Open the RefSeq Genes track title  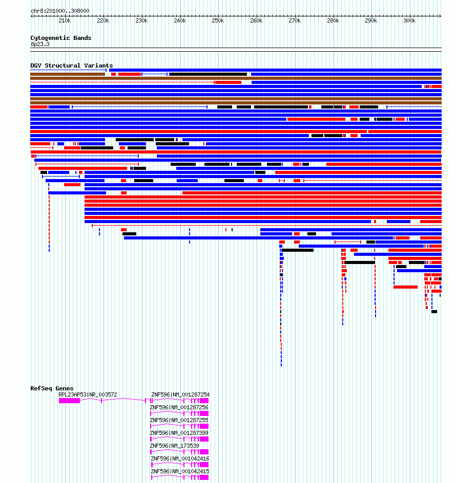[52, 388]
